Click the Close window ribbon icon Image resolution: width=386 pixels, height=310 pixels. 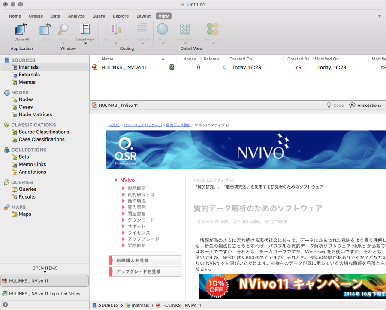45,29
